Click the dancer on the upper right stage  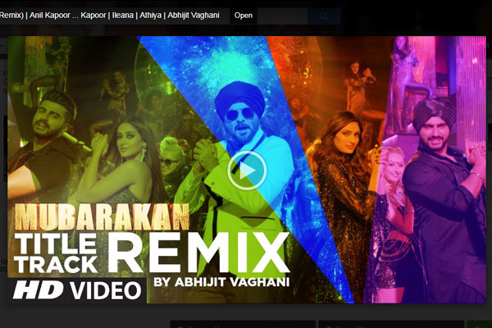[x=403, y=74]
